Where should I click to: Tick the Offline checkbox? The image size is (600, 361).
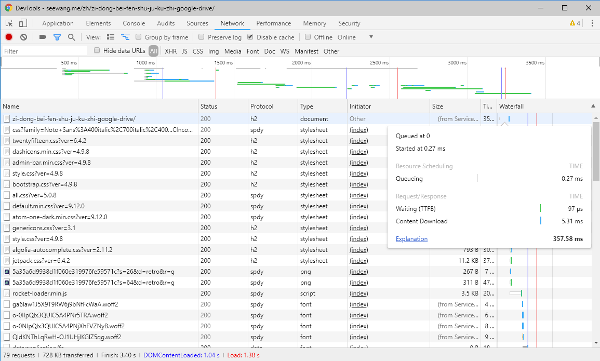[x=308, y=37]
